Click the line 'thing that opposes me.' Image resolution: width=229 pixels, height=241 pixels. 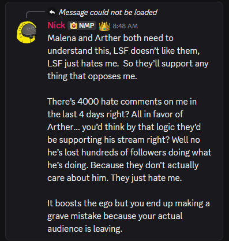coord(92,76)
